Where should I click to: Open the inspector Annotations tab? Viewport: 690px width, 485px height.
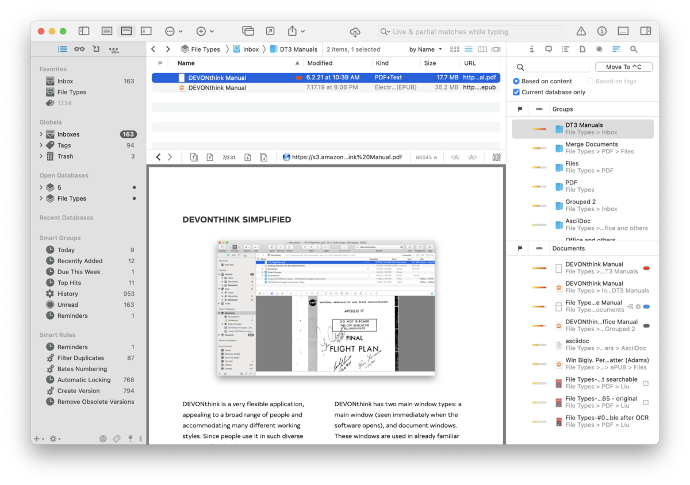[x=549, y=49]
